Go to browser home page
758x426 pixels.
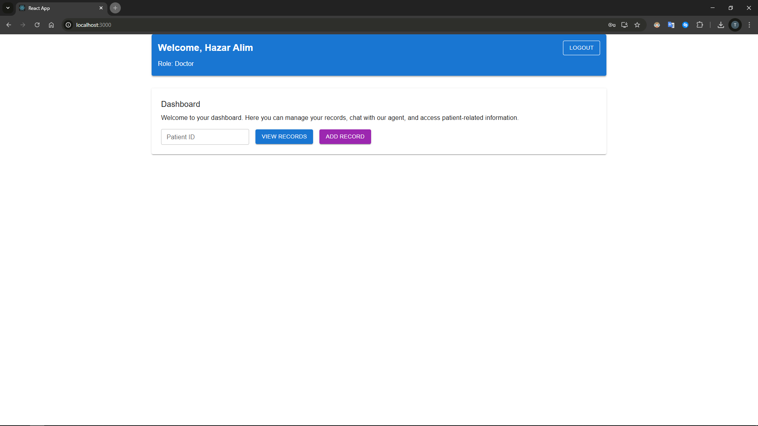[x=51, y=25]
